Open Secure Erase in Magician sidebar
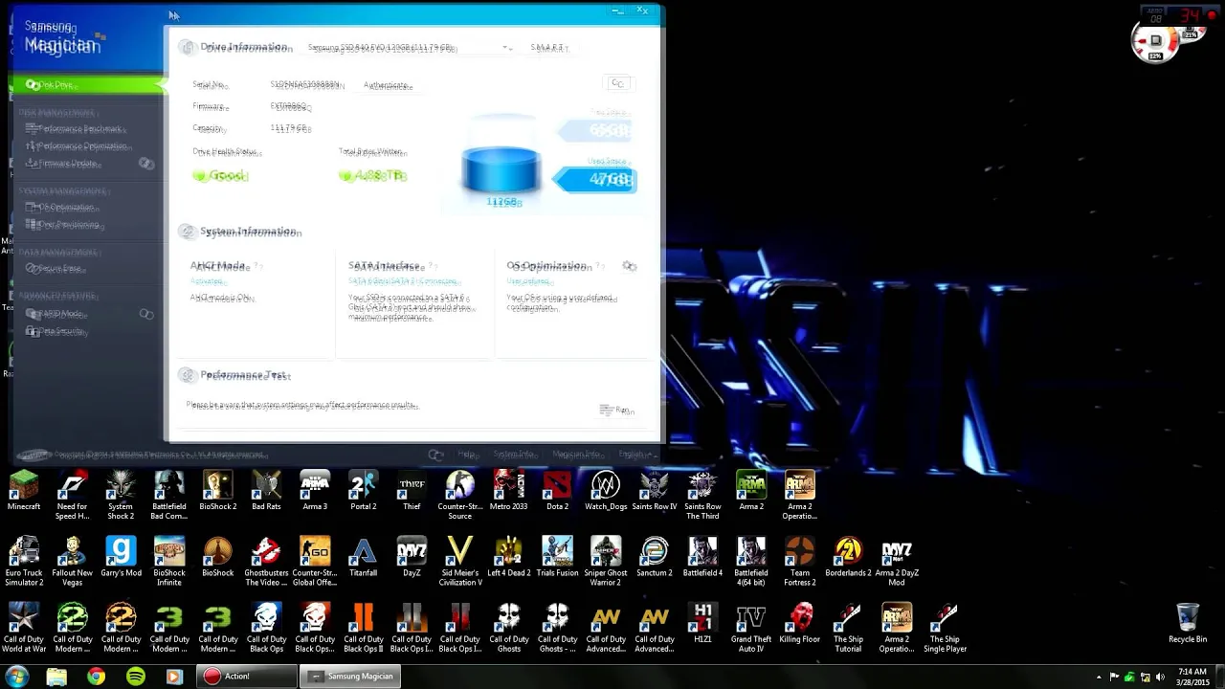The height and width of the screenshot is (689, 1225). click(57, 269)
